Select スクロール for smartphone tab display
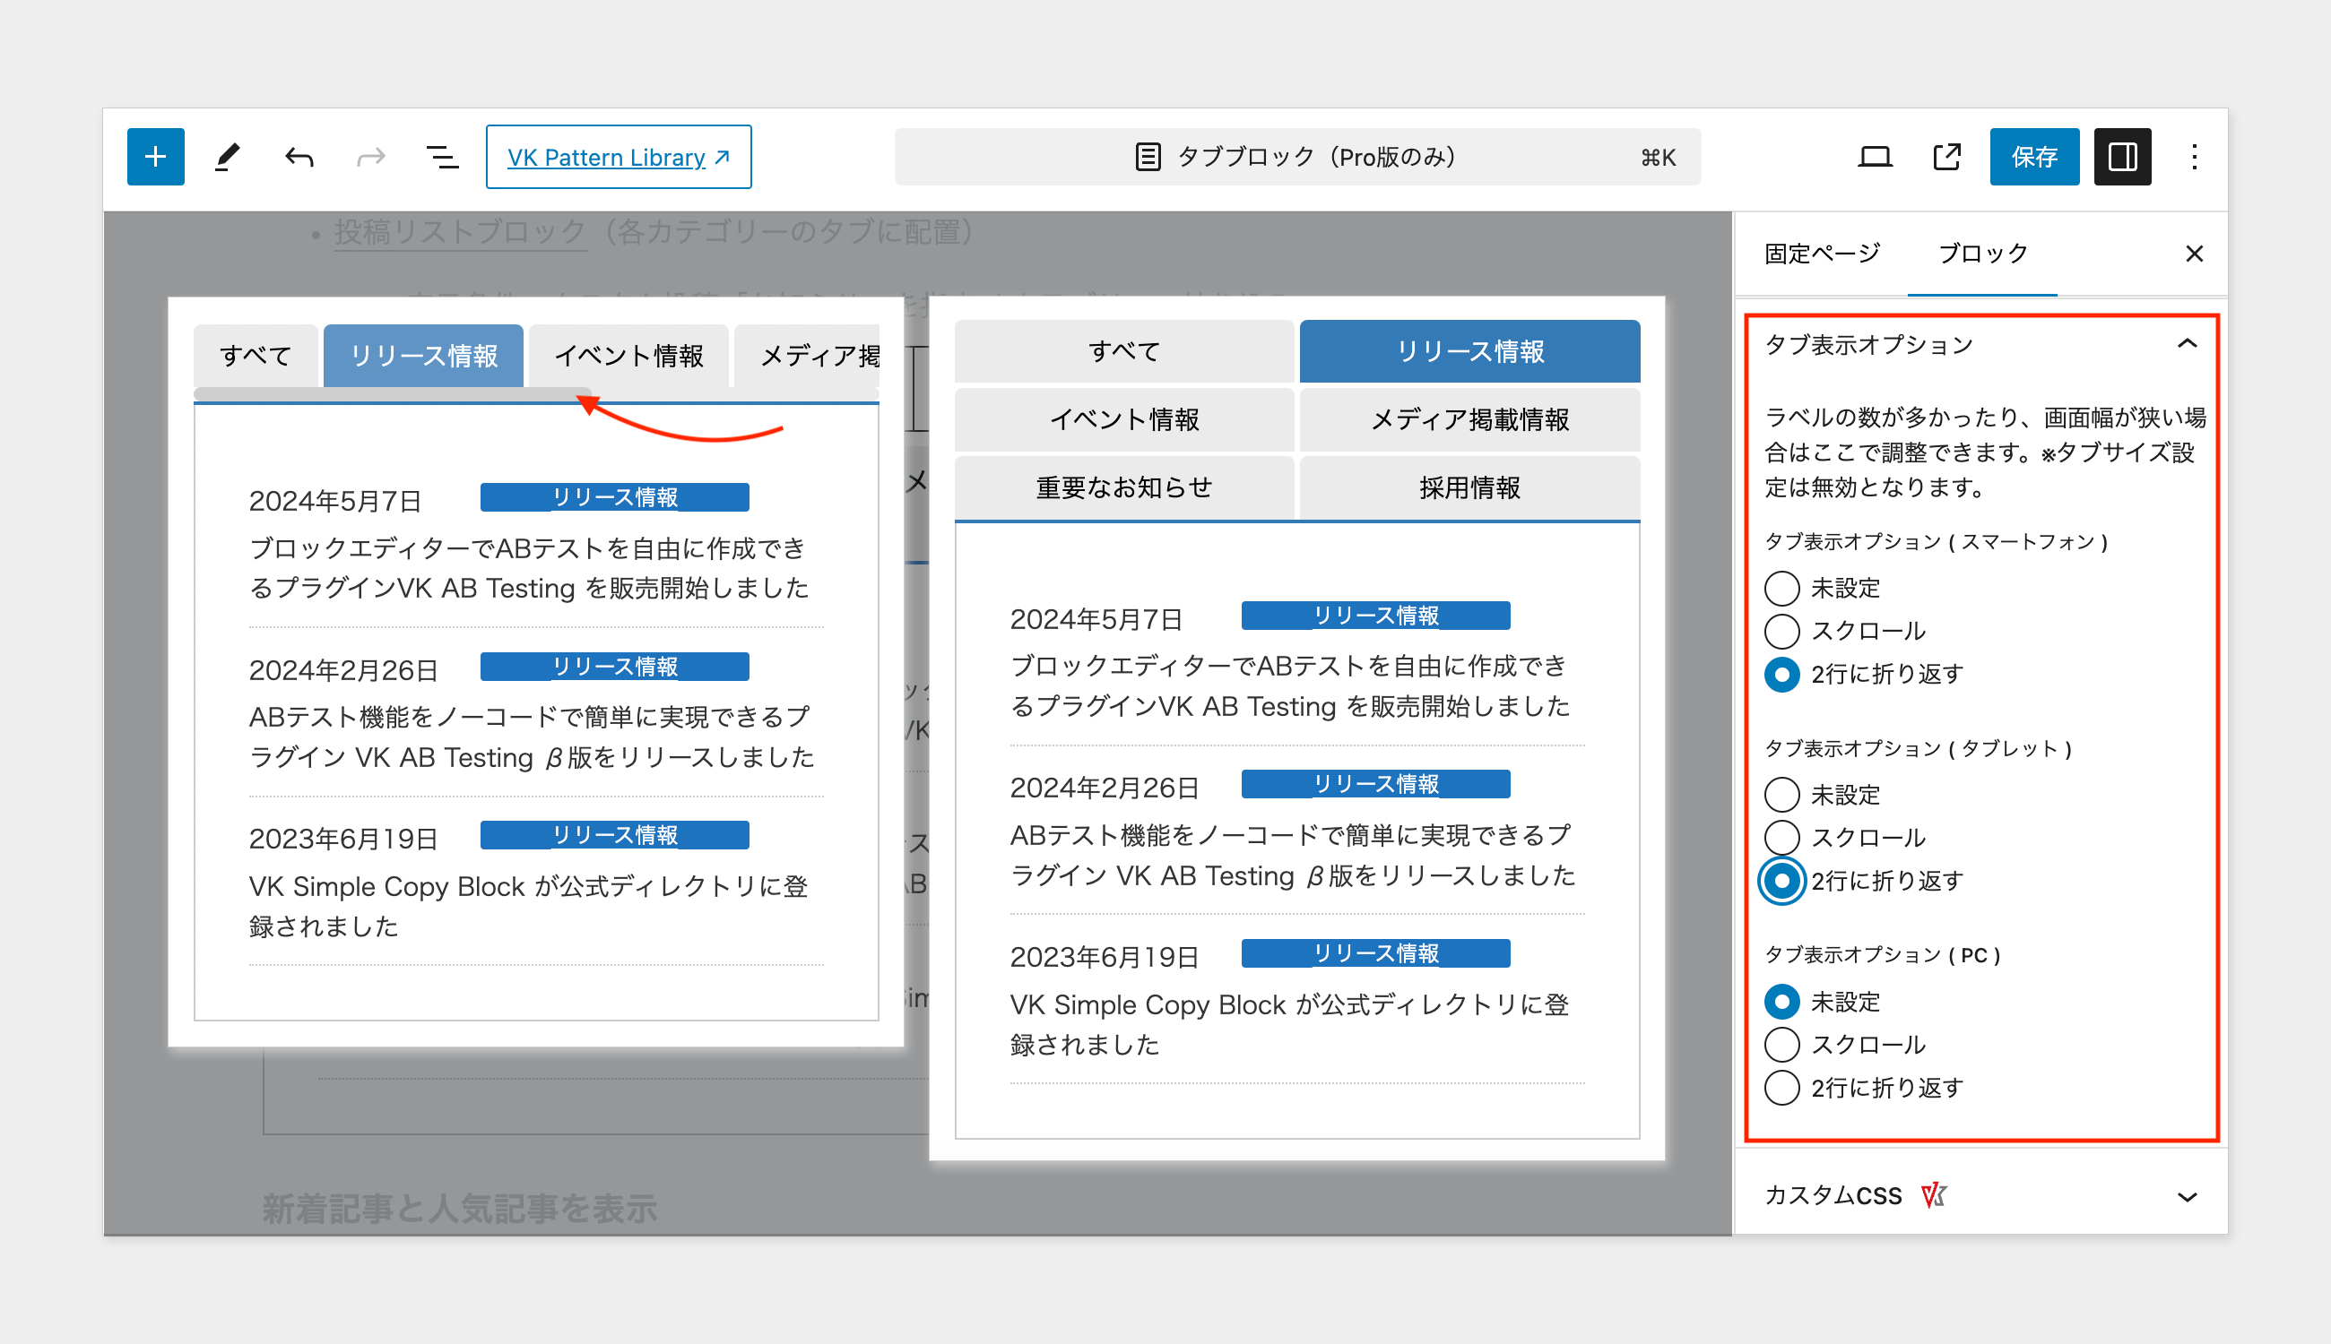The height and width of the screenshot is (1344, 2331). pyautogui.click(x=1781, y=632)
